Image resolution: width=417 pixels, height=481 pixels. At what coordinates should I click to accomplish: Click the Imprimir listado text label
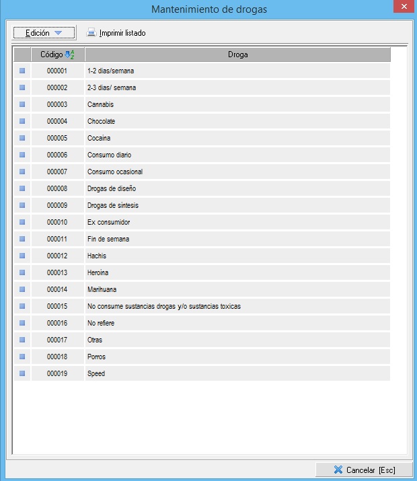click(122, 33)
